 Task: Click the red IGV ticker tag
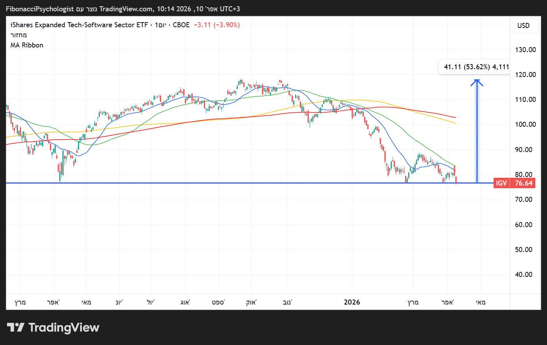coord(501,183)
